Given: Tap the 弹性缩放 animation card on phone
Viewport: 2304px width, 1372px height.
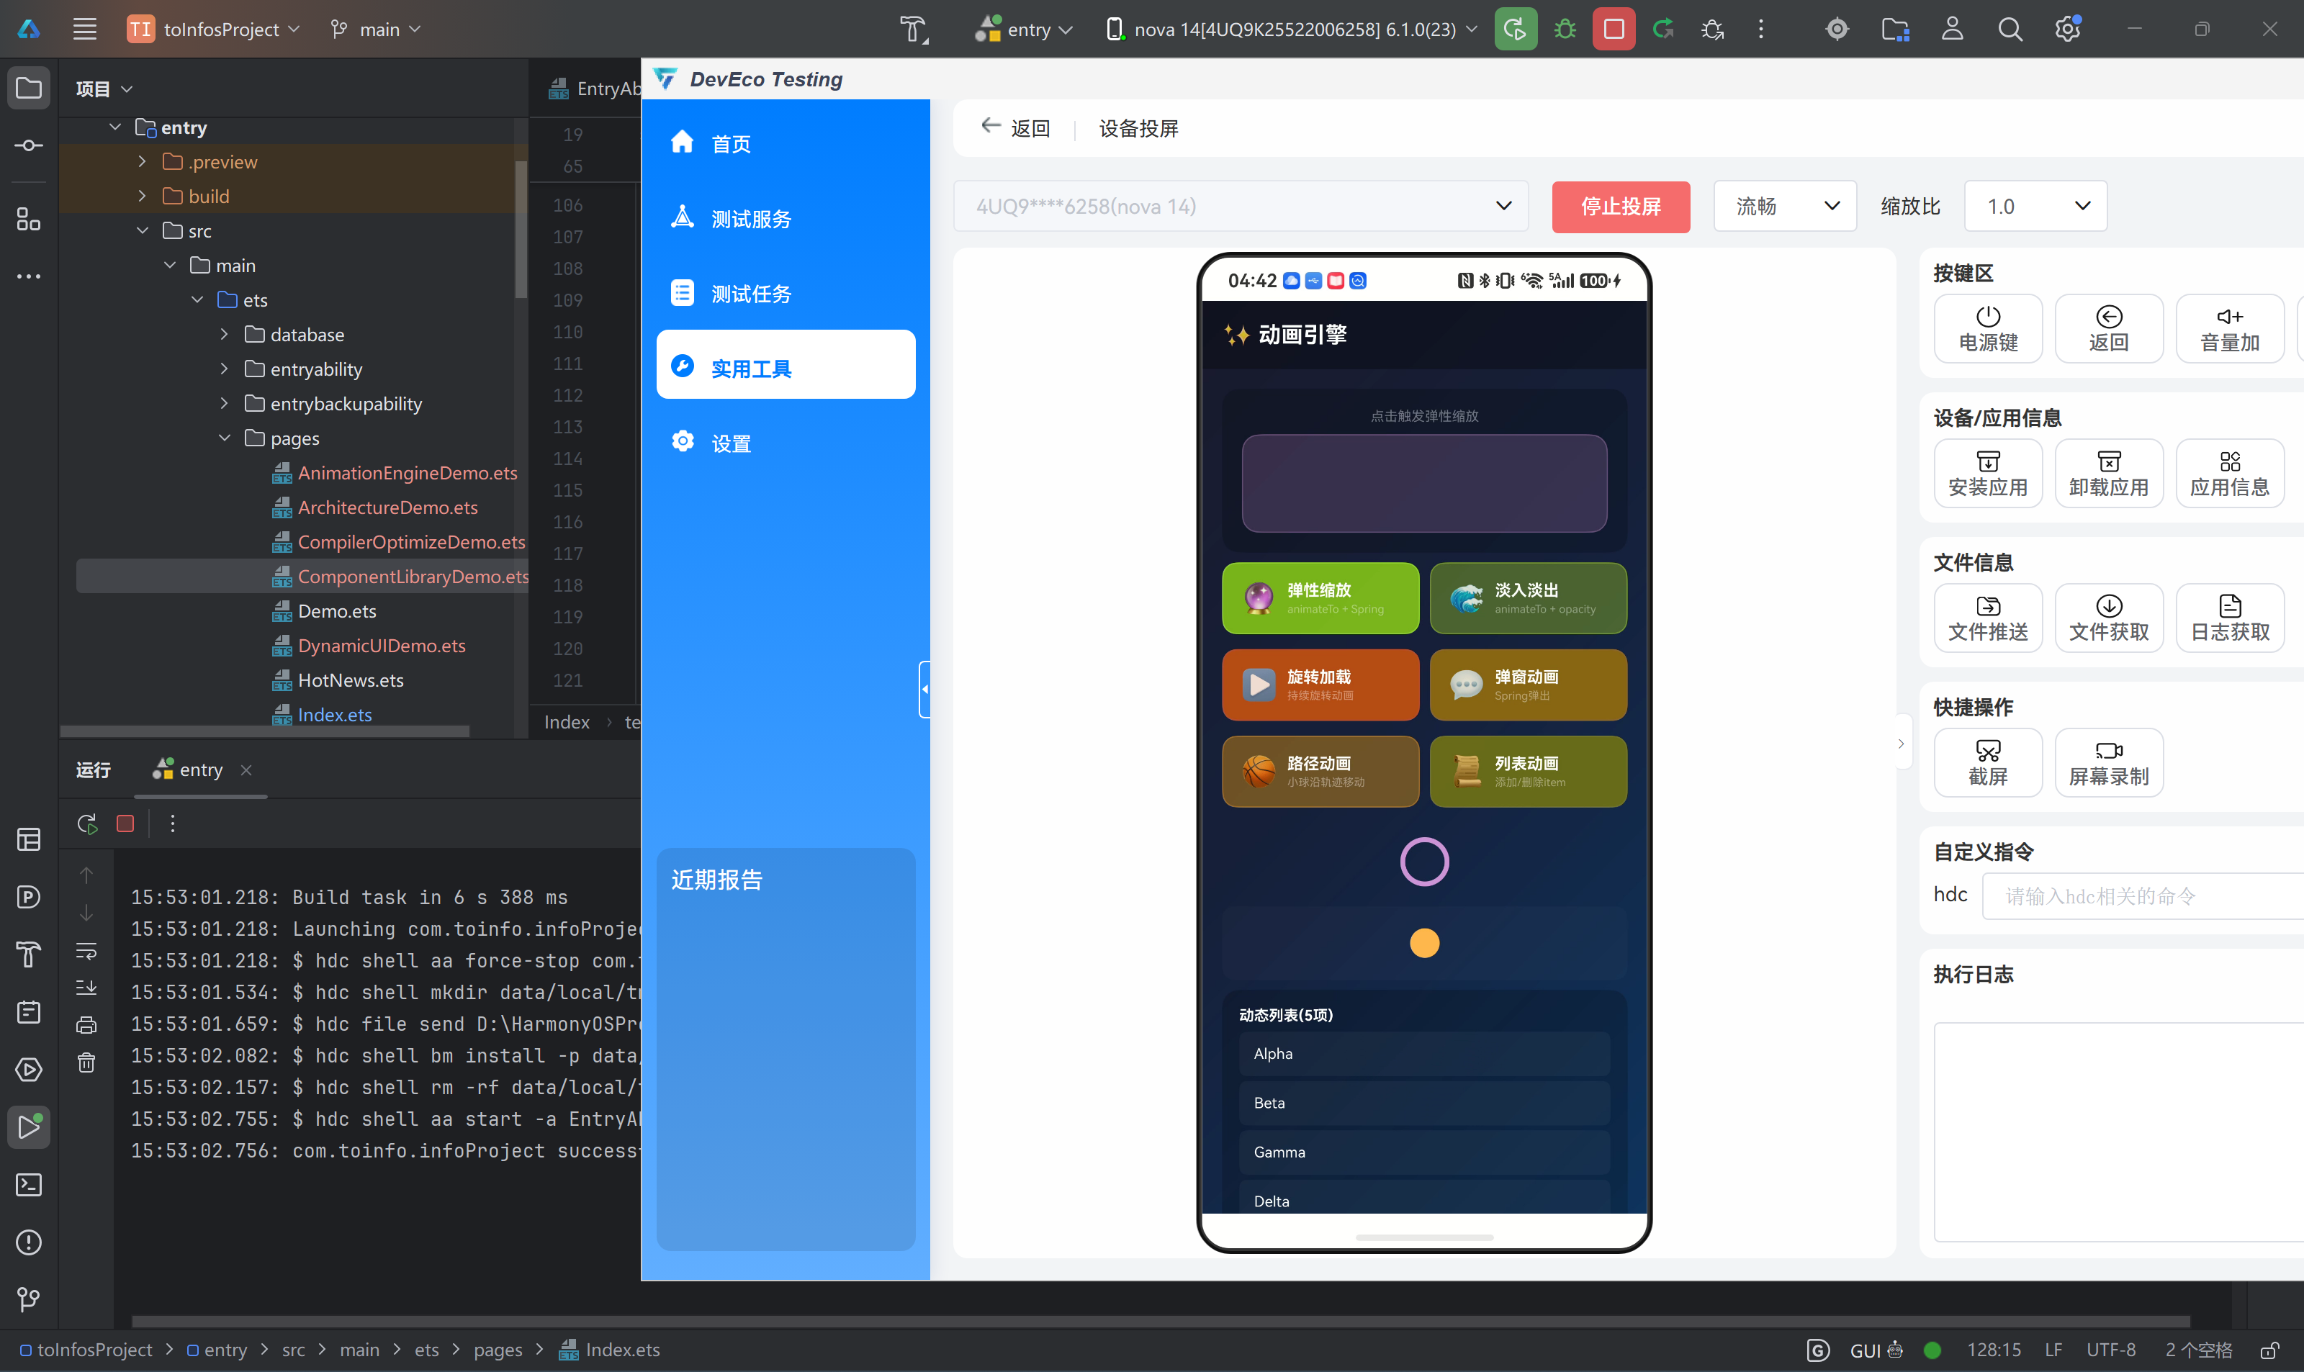Looking at the screenshot, I should point(1319,597).
